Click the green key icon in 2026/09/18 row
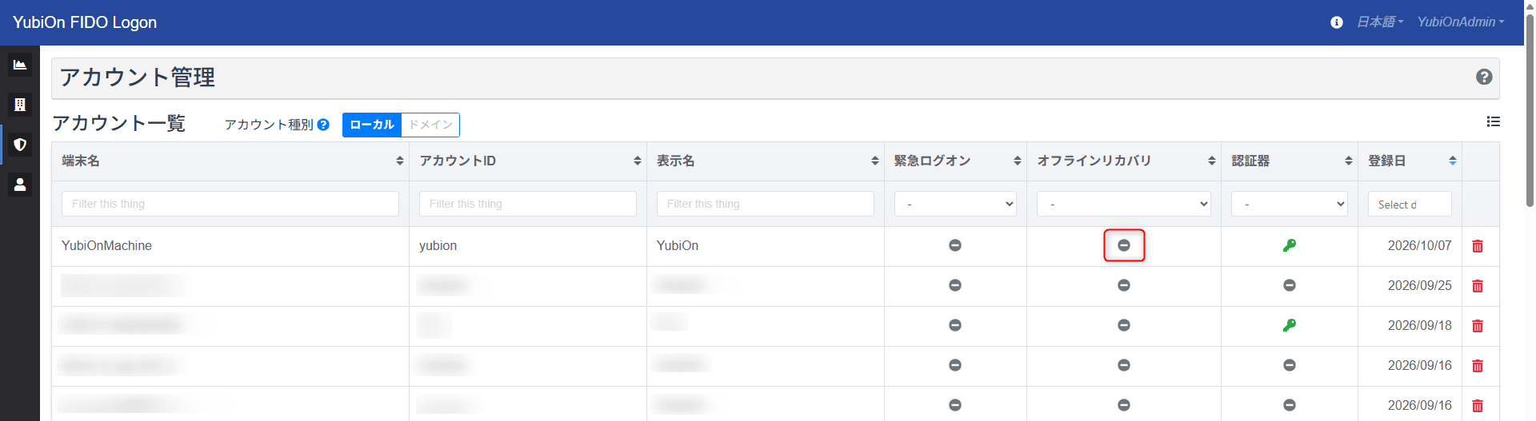Viewport: 1536px width, 421px height. pos(1290,325)
